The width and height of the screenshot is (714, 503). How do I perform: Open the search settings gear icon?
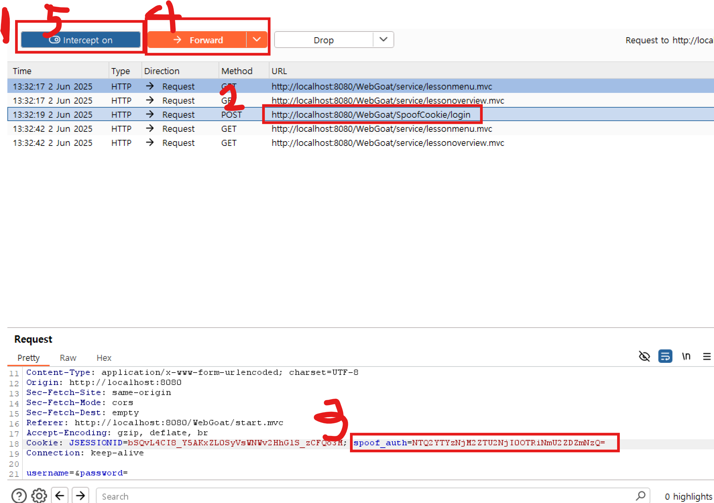(39, 496)
